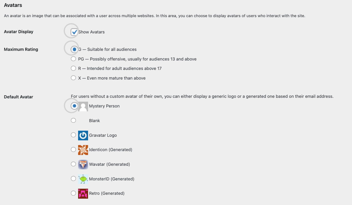Choose R rating for adult audiences
The height and width of the screenshot is (205, 352).
[73, 68]
